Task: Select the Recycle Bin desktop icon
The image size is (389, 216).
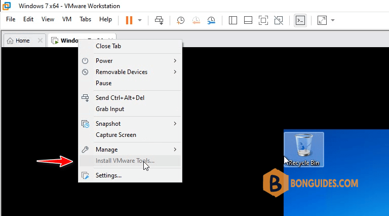Action: pyautogui.click(x=304, y=150)
